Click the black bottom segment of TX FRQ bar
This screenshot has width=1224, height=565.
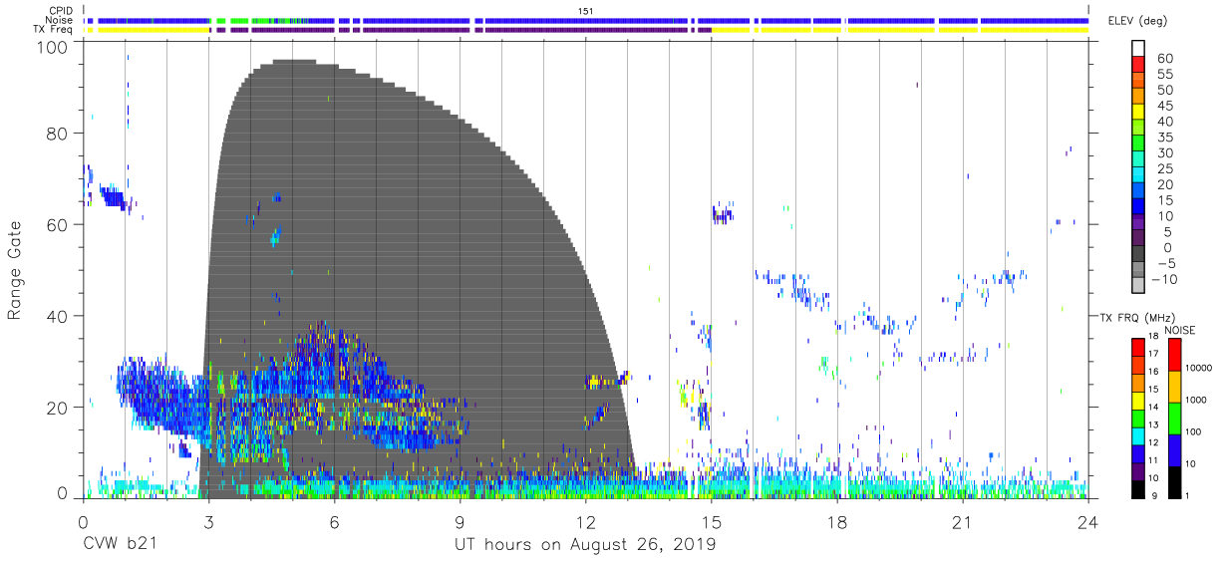pos(1138,487)
